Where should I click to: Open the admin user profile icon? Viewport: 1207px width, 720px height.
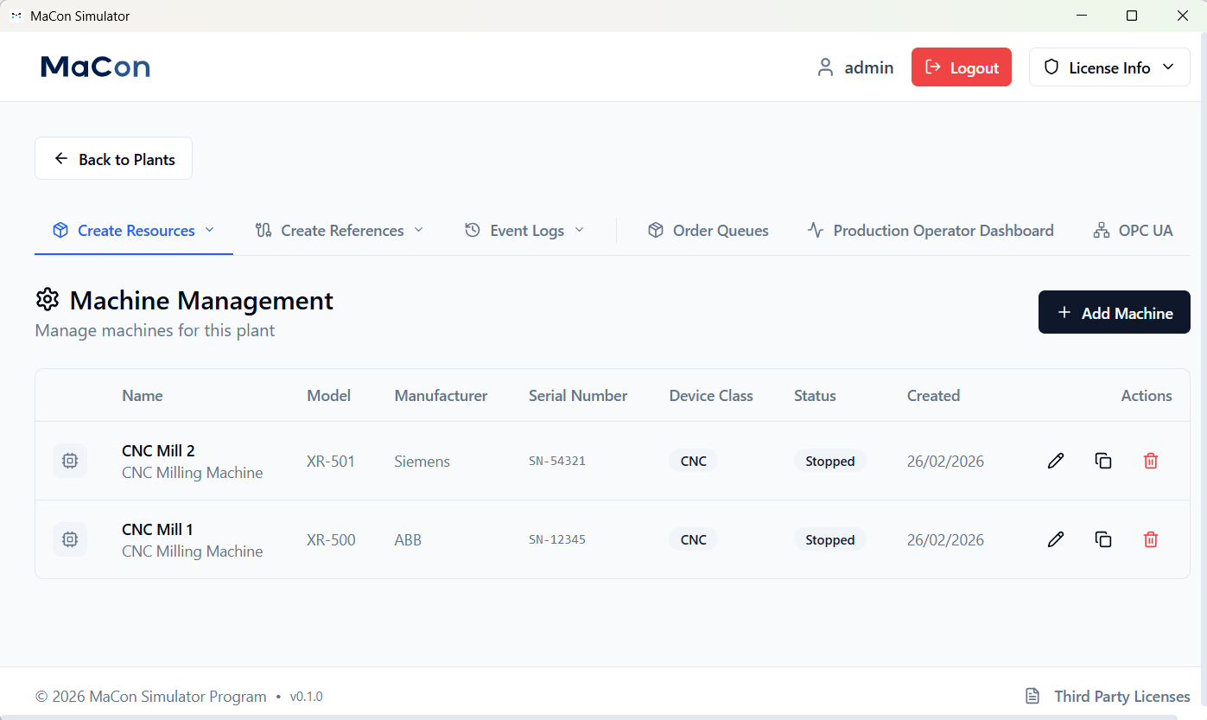click(825, 67)
